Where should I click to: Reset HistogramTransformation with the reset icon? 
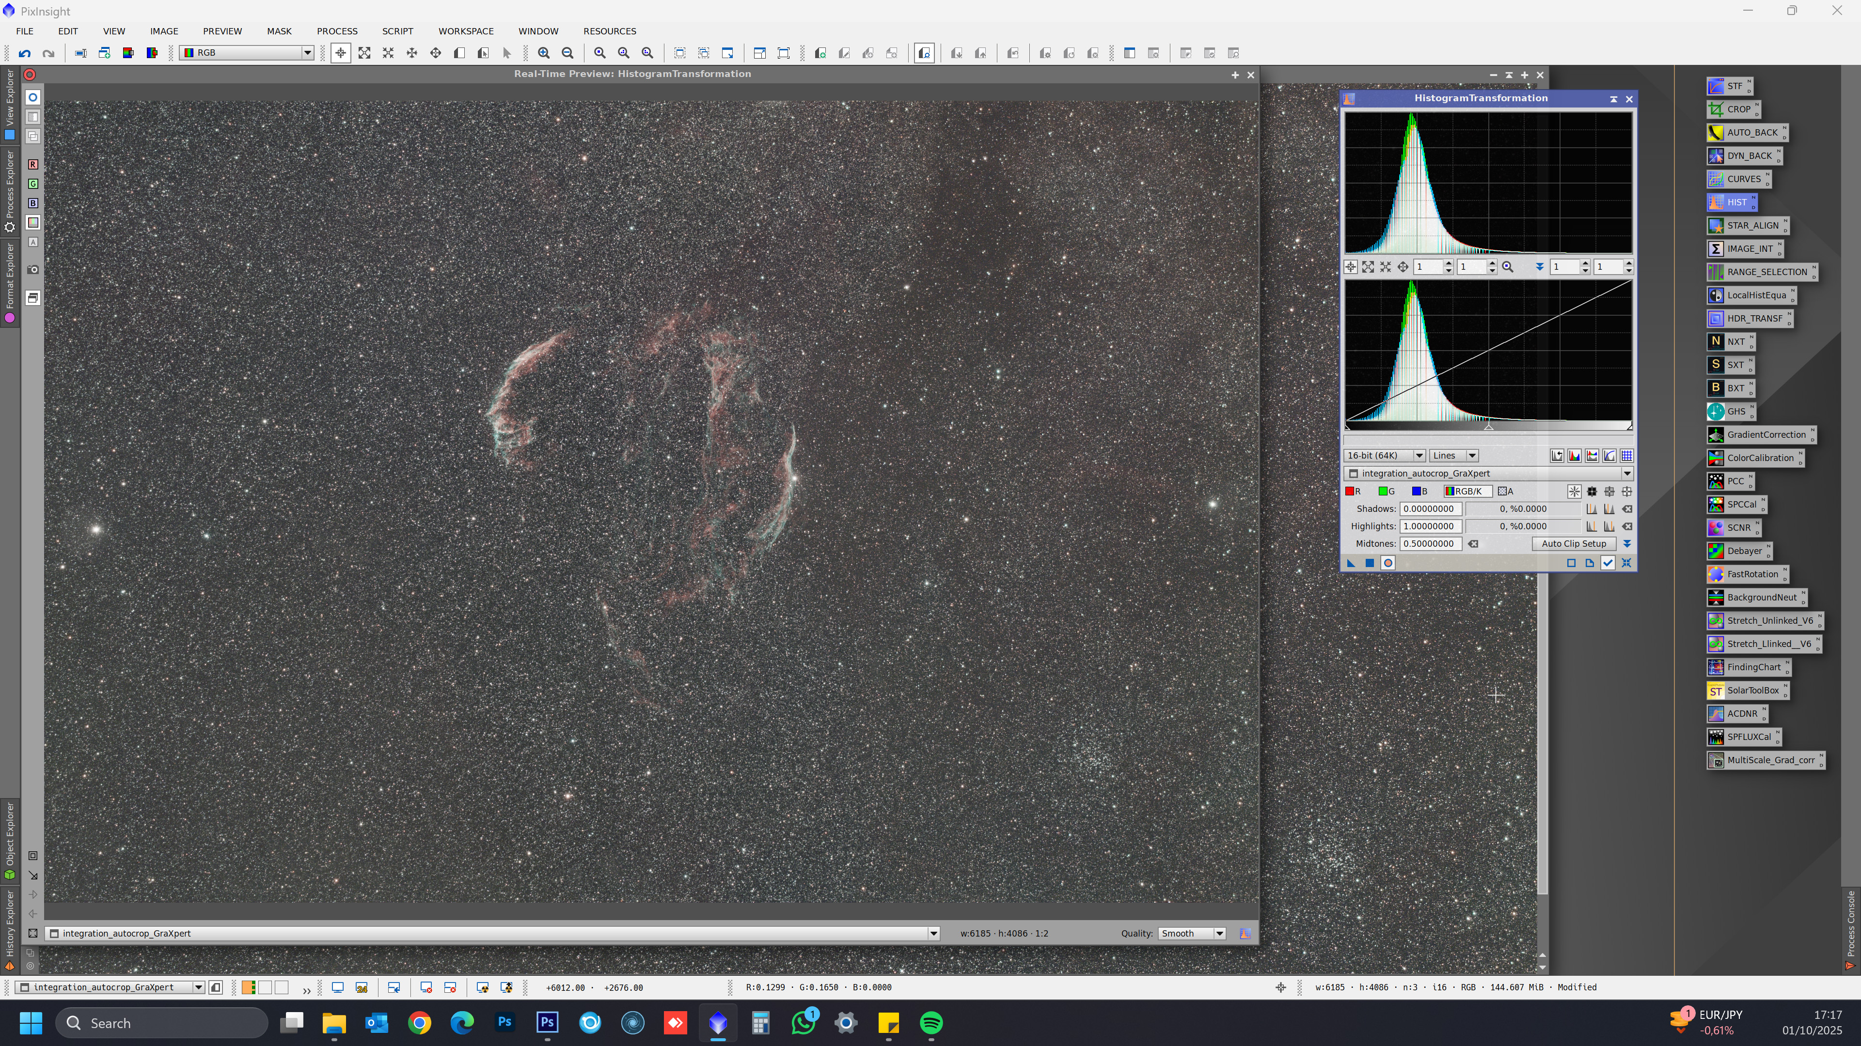coord(1626,563)
